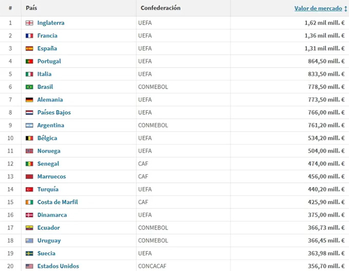This screenshot has width=349, height=271.
Task: Click the Sweden flag icon
Action: point(29,254)
